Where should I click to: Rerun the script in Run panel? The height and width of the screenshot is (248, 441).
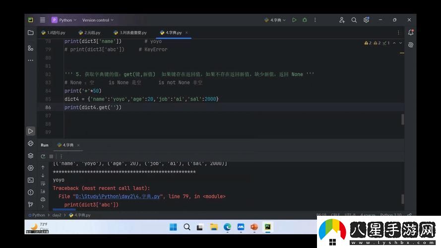(43, 156)
